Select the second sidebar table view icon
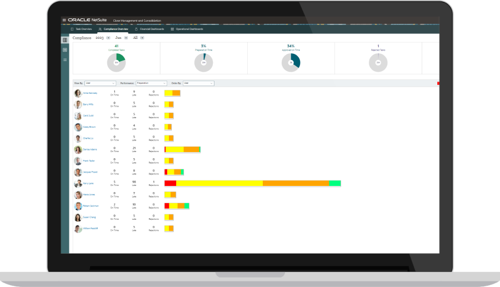 65,50
